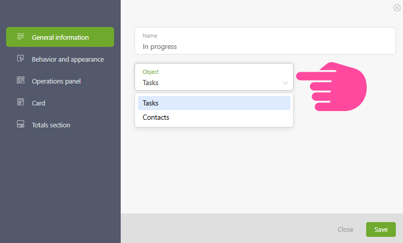Choose Contacts from the dropdown list

tap(214, 117)
